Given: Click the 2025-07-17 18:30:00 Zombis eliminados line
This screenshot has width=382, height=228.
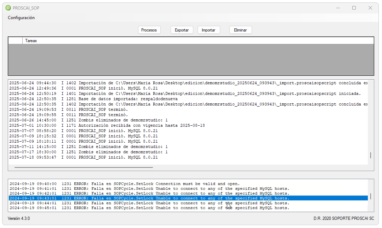Looking at the screenshot, I should point(89,152).
